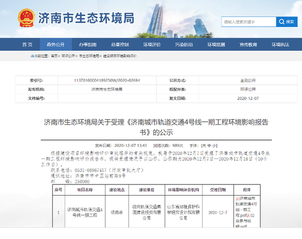Click the 环评公开 breadcrumb link

pyautogui.click(x=68, y=56)
